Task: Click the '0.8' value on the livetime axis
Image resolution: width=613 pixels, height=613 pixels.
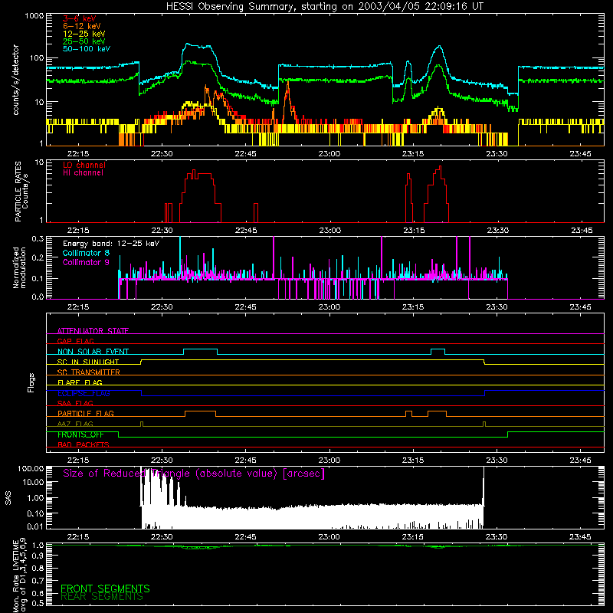Action: tap(38, 568)
